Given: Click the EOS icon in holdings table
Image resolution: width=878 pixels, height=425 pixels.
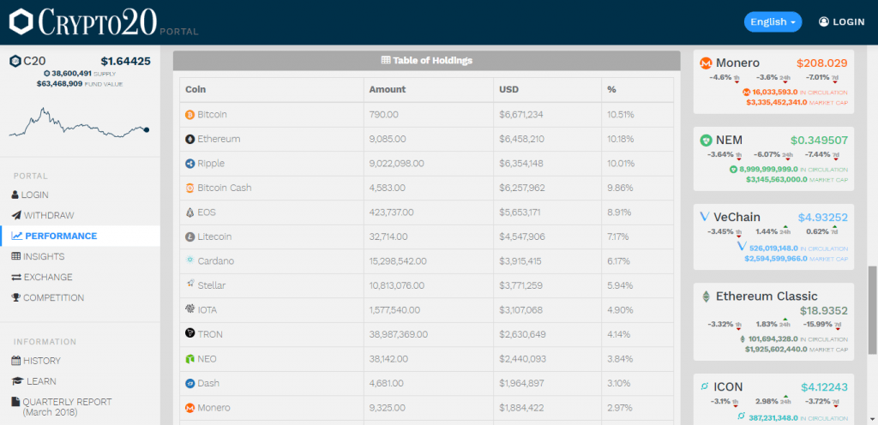Looking at the screenshot, I should click(189, 212).
